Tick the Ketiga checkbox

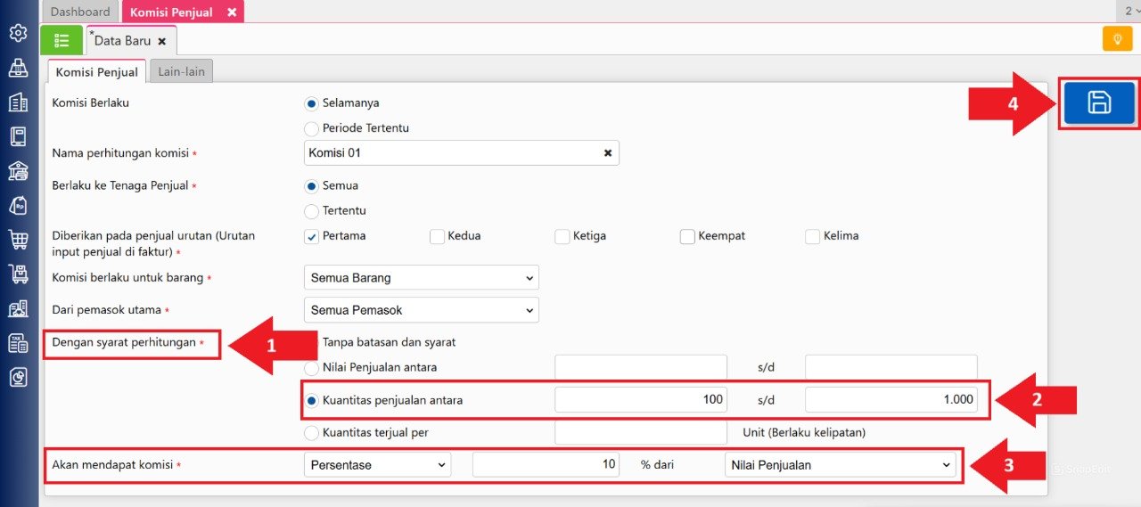tap(562, 236)
